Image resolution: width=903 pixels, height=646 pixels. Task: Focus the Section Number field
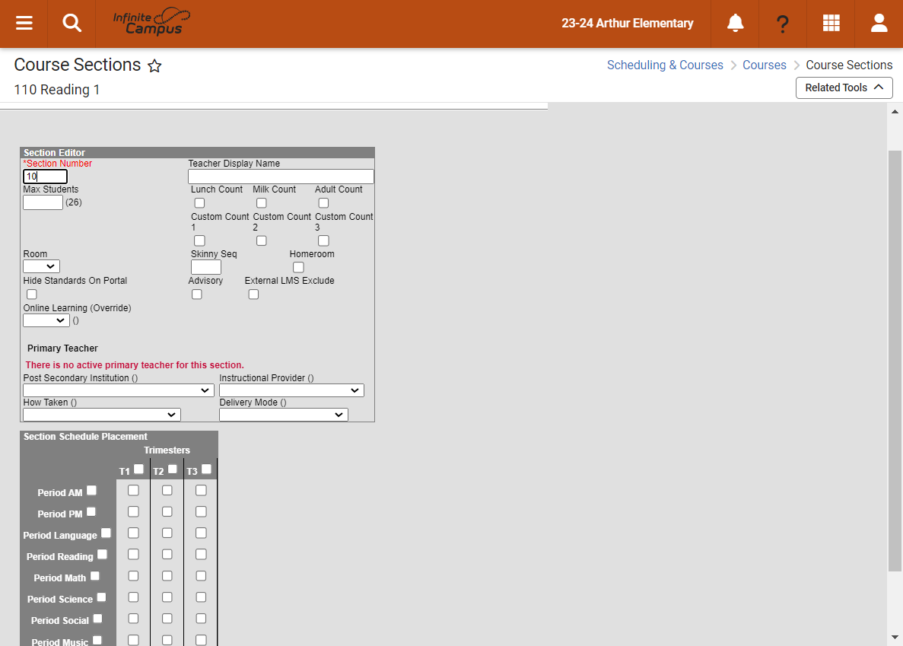tap(45, 177)
